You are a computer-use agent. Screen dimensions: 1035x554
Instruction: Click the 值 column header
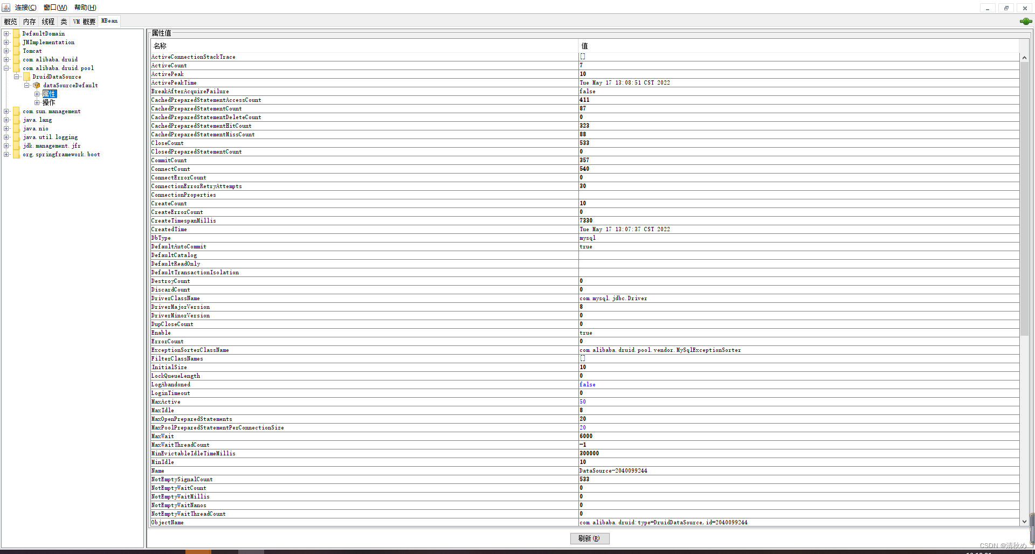(x=798, y=46)
